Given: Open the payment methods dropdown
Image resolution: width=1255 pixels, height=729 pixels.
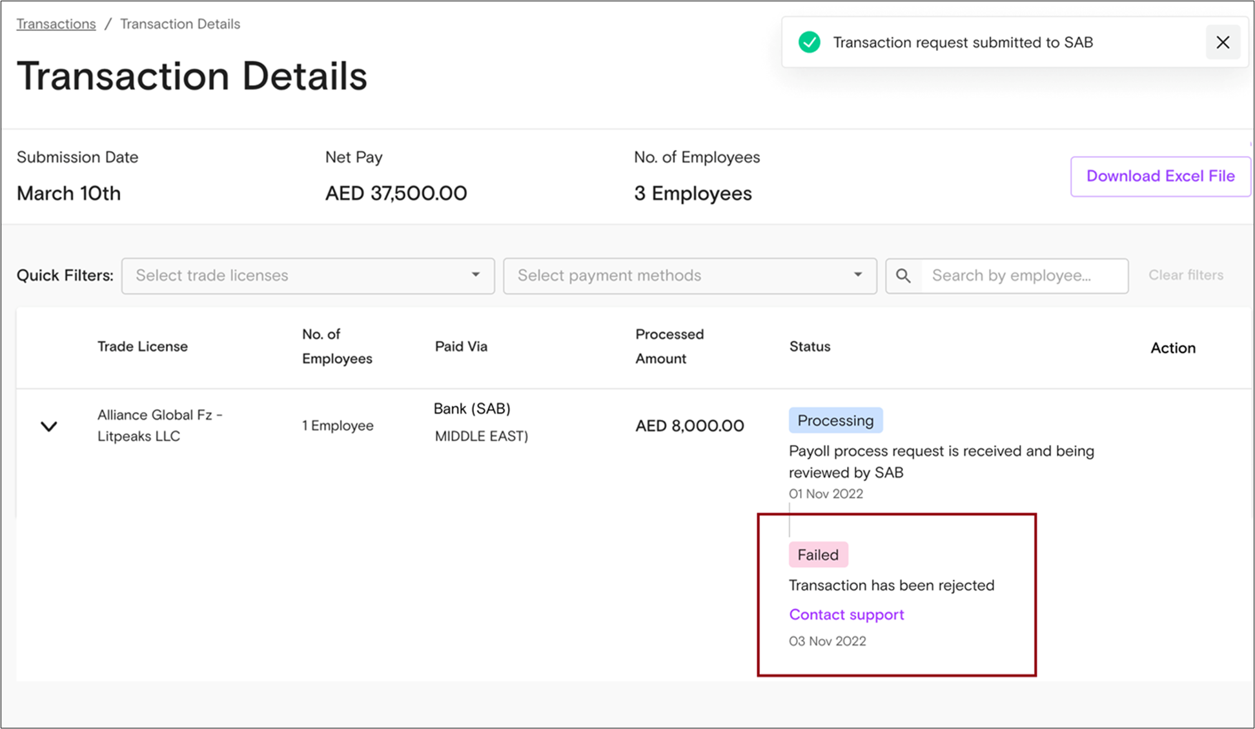Looking at the screenshot, I should point(689,276).
